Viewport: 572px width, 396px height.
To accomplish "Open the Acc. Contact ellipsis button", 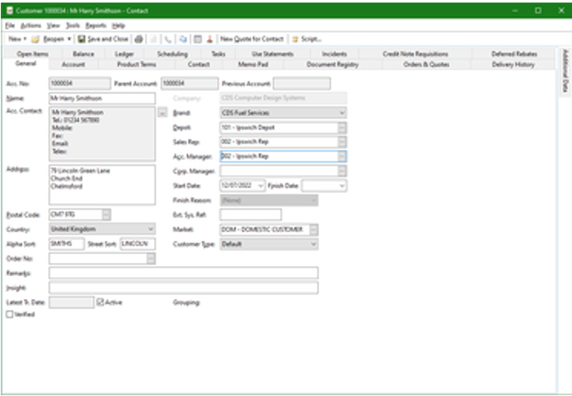I will pos(162,113).
